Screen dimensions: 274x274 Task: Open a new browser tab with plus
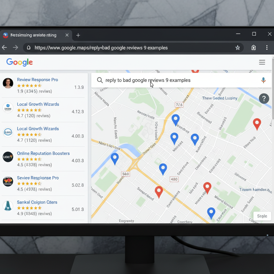78,35
